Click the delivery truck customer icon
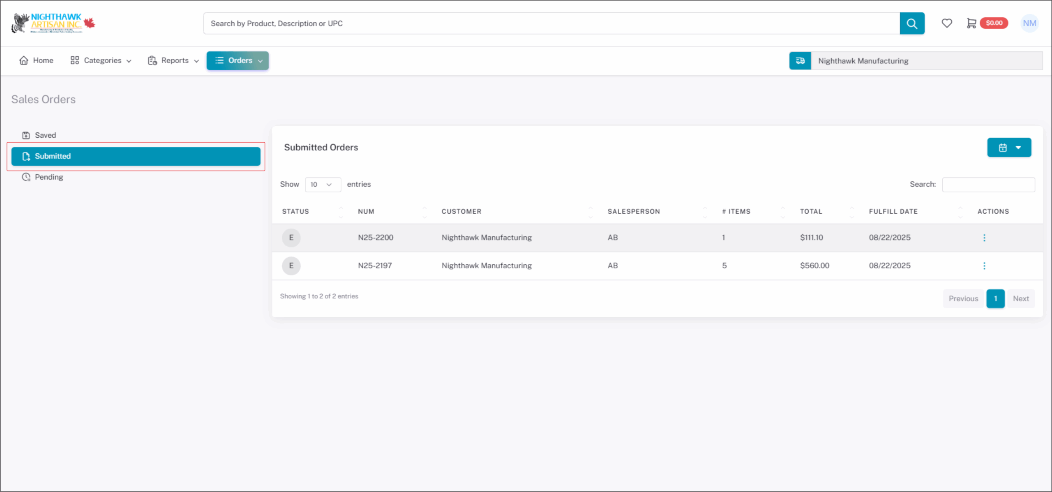The height and width of the screenshot is (492, 1052). pos(800,61)
